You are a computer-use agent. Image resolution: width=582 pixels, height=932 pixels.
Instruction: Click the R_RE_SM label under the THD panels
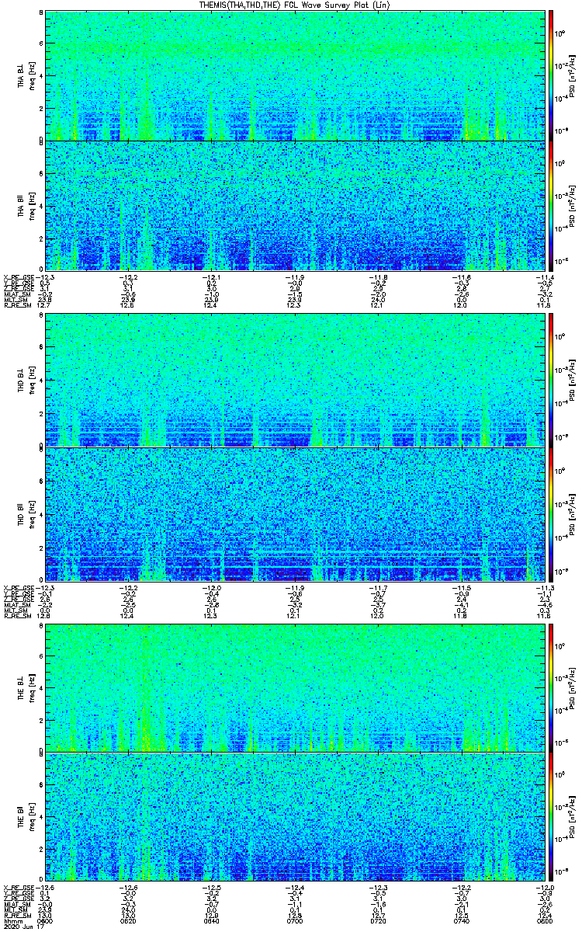point(16,615)
